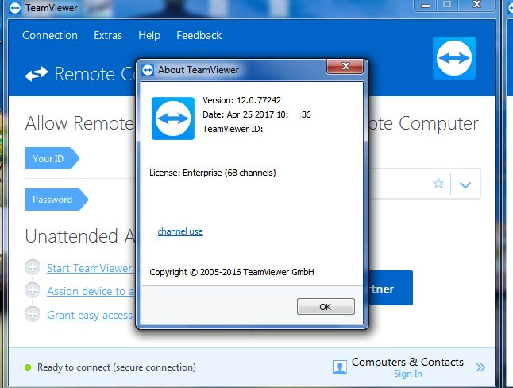Click the Copyright 2005-2016 TeamViewer GmbH text

pyautogui.click(x=232, y=272)
